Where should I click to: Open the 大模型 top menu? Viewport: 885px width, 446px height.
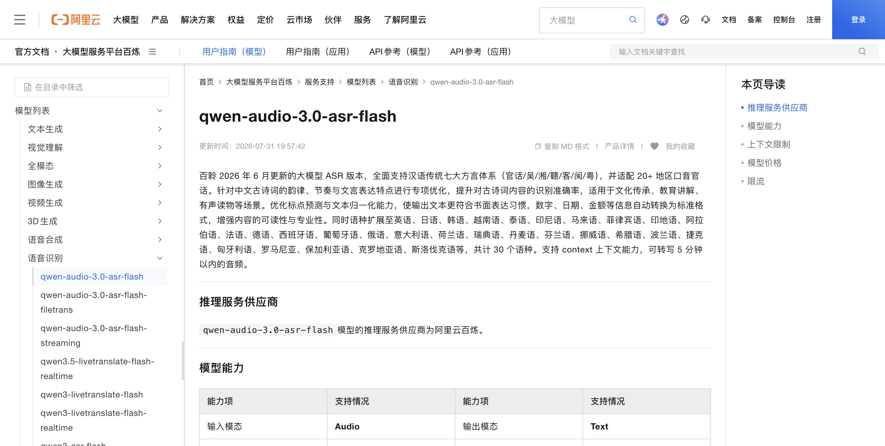click(x=126, y=20)
